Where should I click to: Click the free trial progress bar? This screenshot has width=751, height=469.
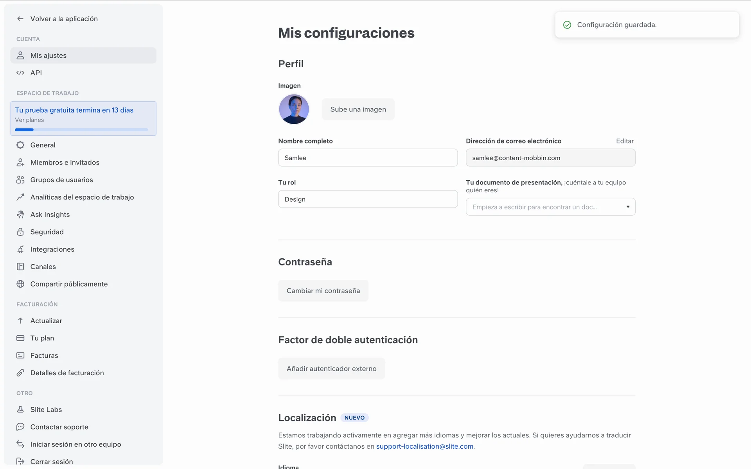(81, 130)
